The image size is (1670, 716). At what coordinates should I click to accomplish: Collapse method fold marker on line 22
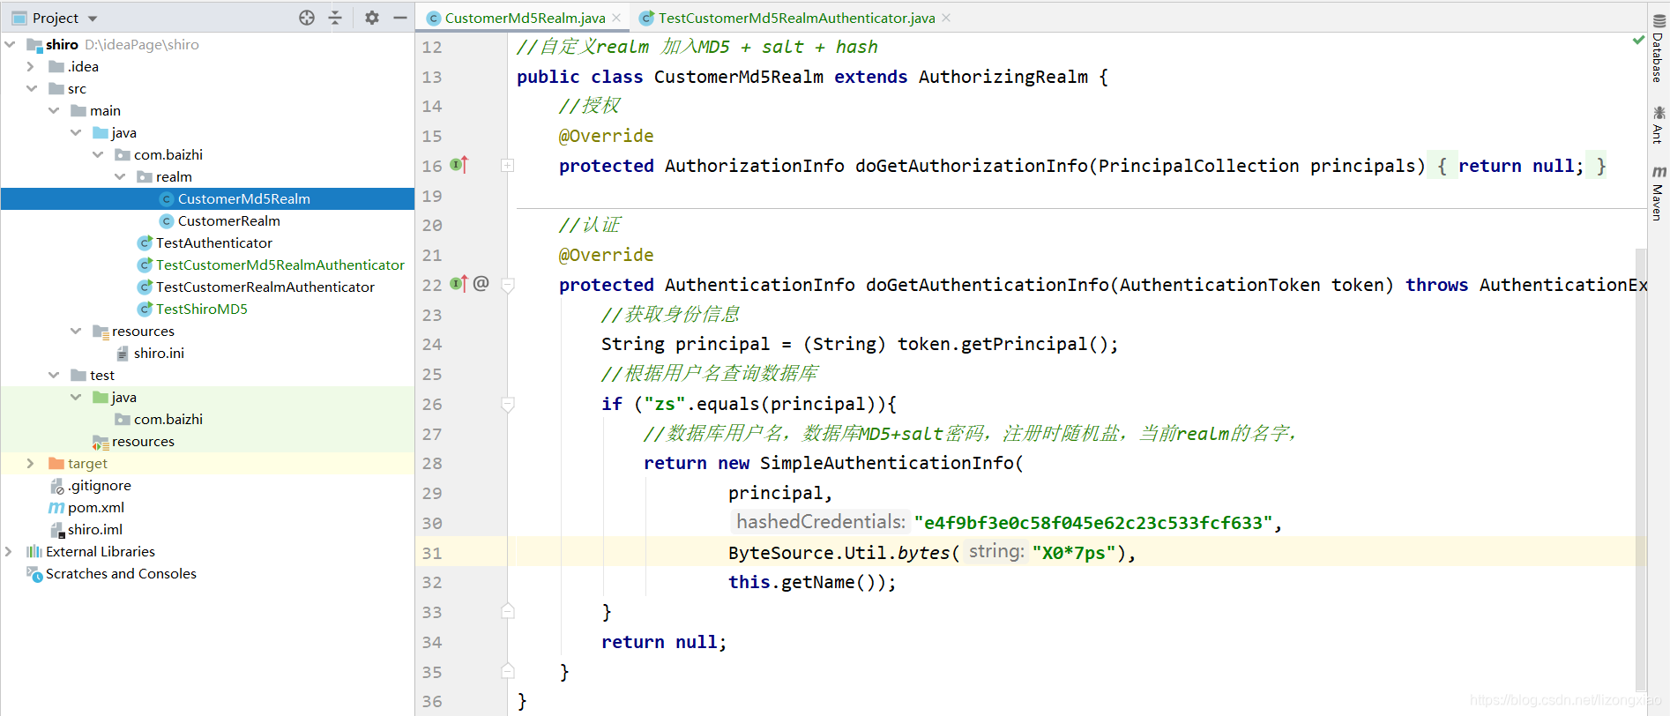tap(508, 284)
